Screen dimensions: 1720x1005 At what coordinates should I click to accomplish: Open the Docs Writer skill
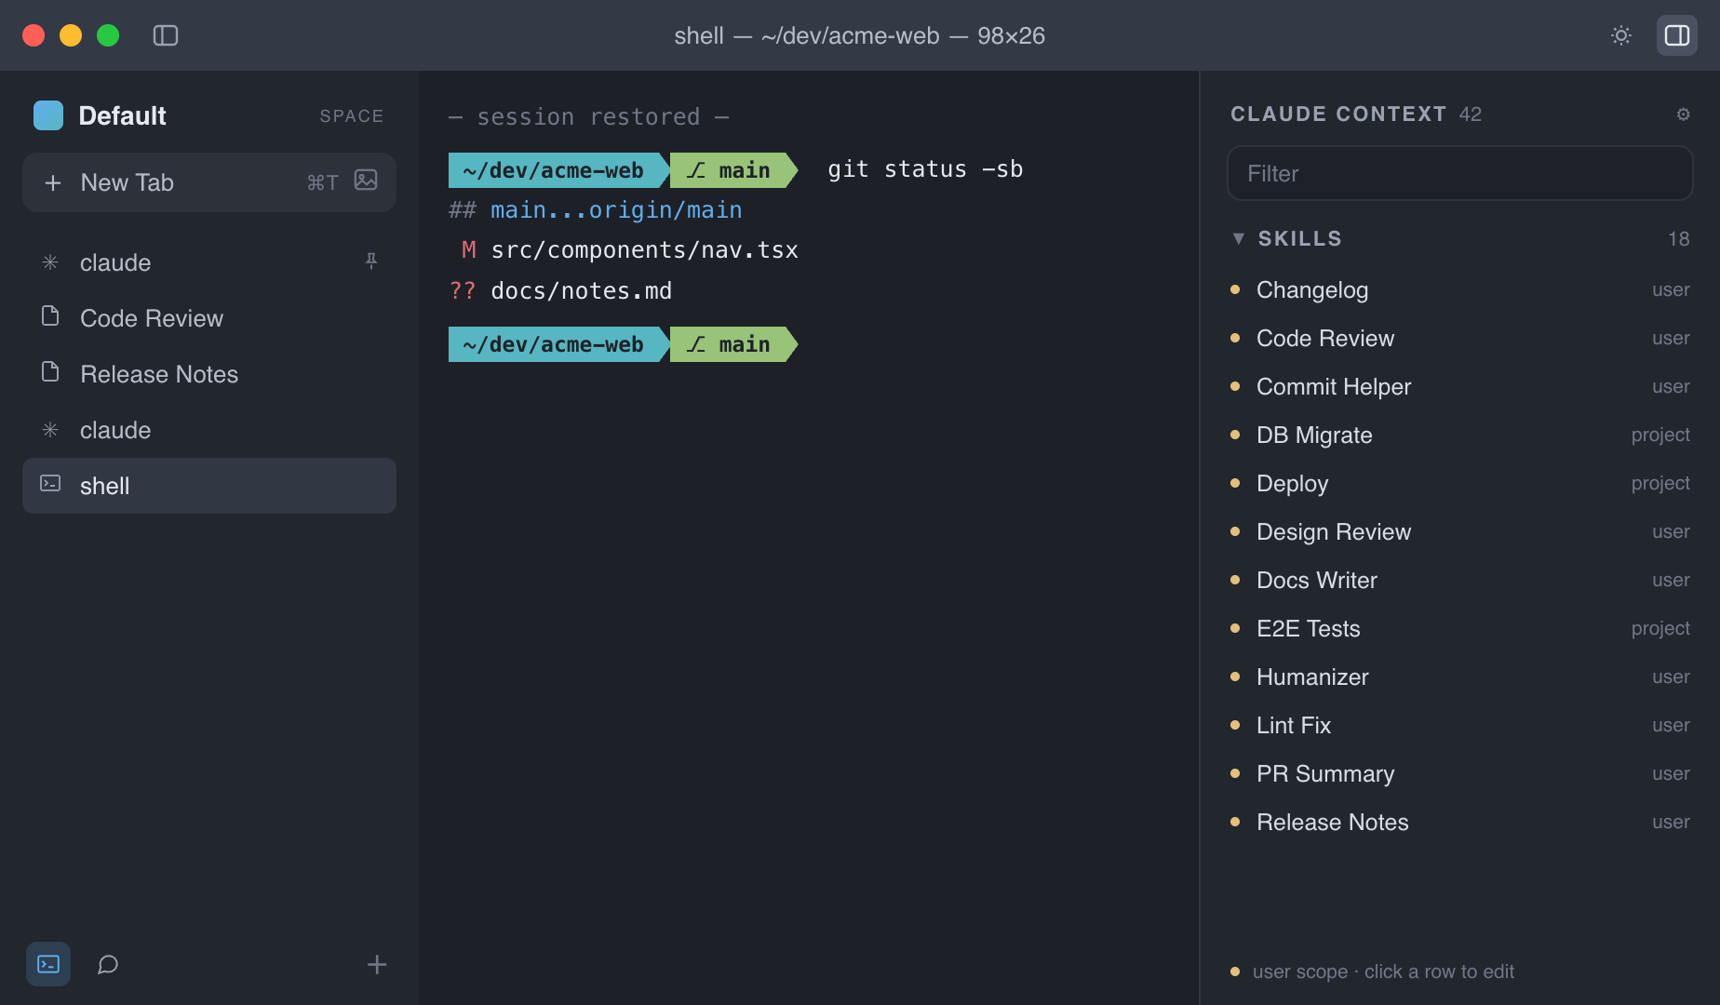point(1459,581)
